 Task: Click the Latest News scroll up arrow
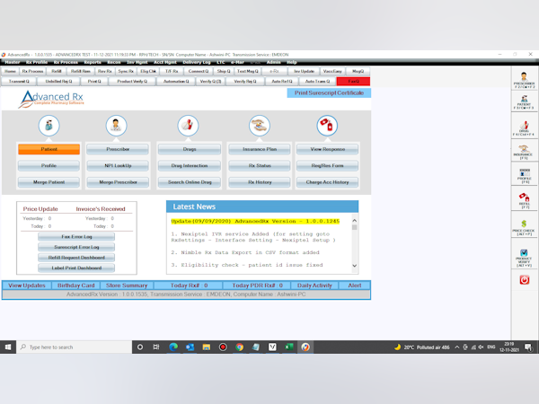click(355, 221)
